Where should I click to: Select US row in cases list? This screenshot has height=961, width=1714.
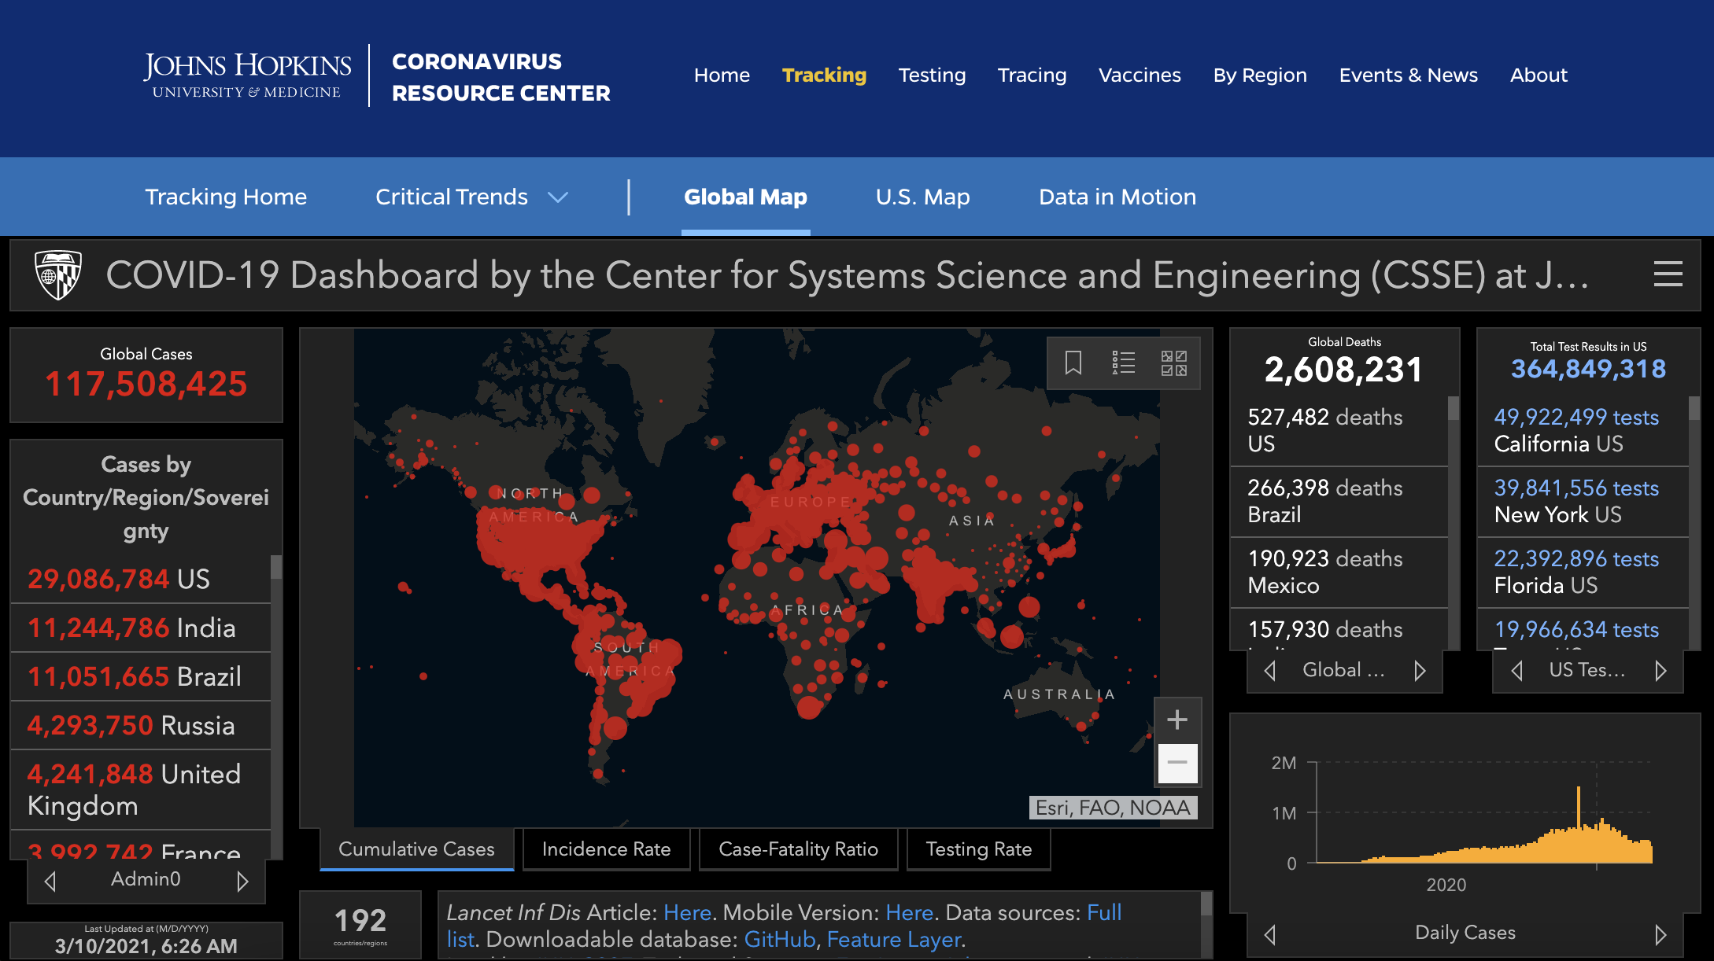point(141,580)
